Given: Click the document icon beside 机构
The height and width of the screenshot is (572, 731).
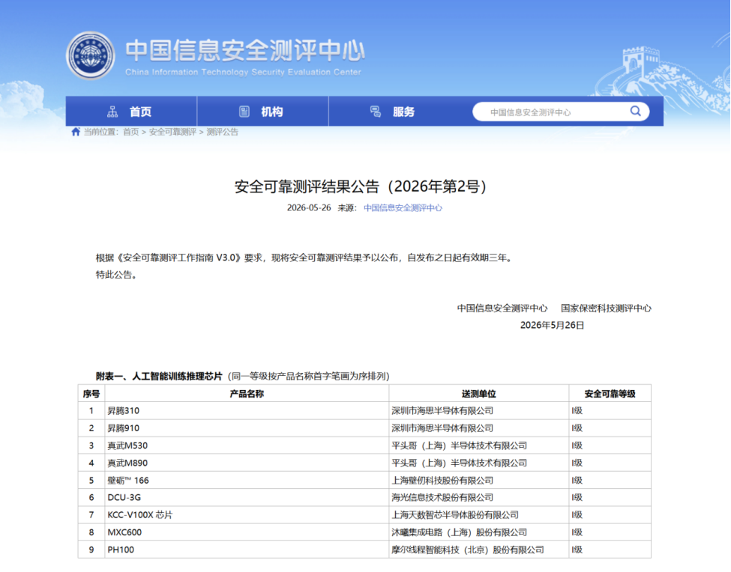Looking at the screenshot, I should pyautogui.click(x=244, y=112).
